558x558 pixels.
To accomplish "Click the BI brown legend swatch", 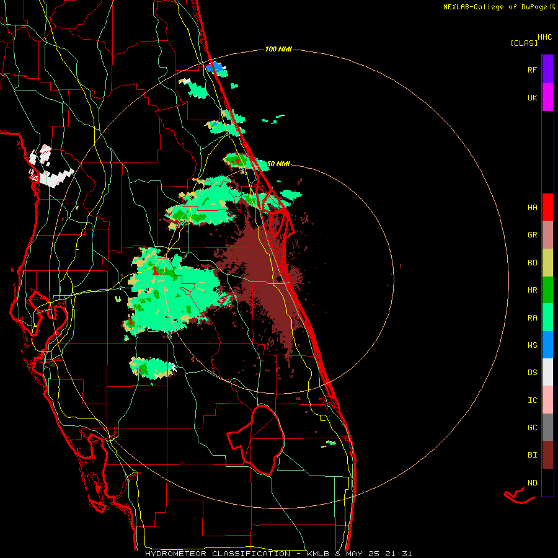I will [x=547, y=455].
